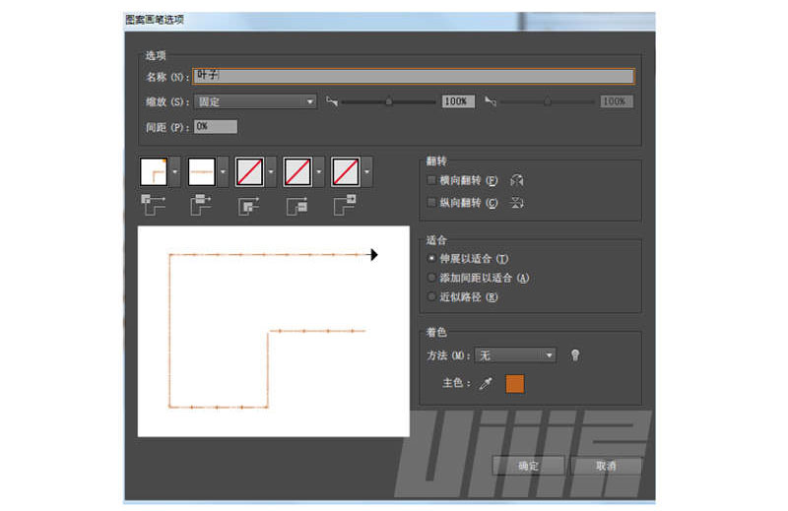Click inner corner tile position icon
788x511 pixels.
(x=249, y=206)
